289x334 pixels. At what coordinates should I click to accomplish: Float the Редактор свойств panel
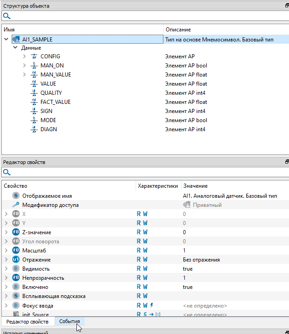286,162
